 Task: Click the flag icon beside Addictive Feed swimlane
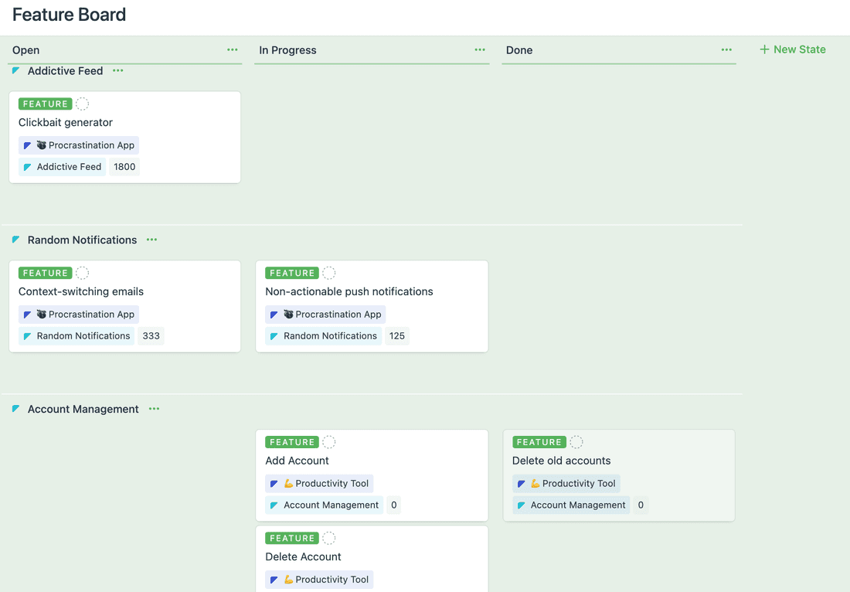[x=16, y=70]
